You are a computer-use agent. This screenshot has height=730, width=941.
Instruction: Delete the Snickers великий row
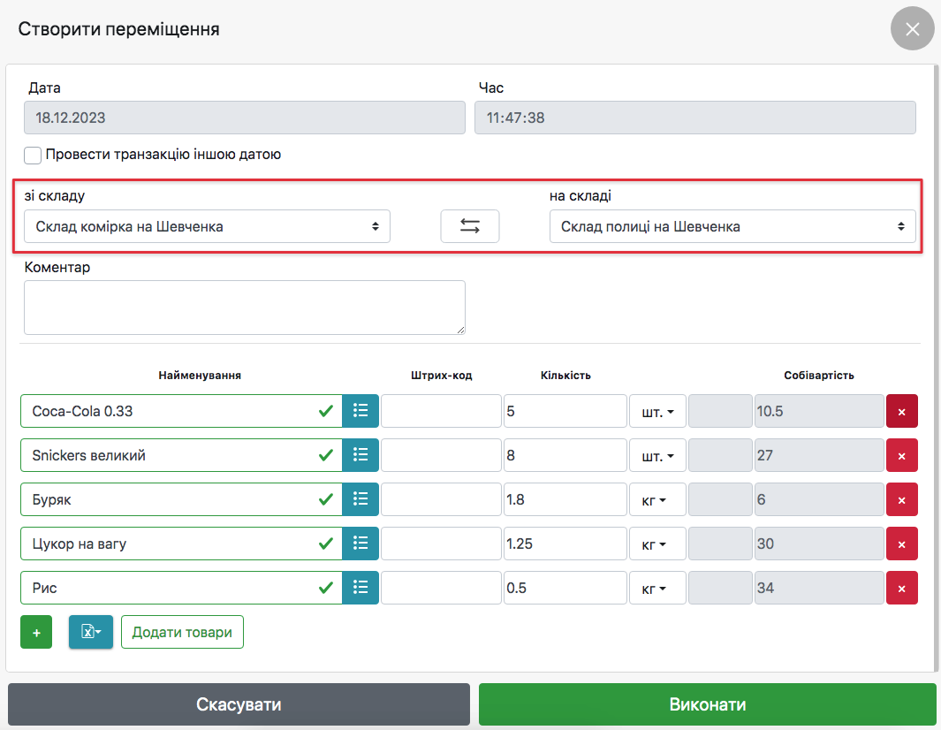(x=901, y=456)
